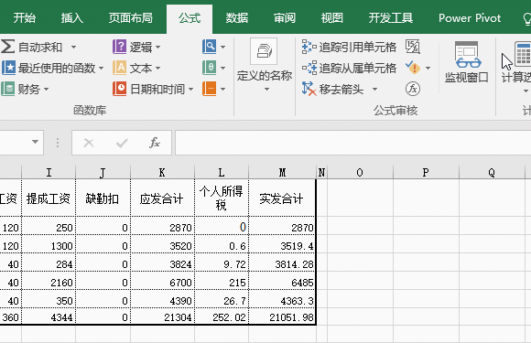The height and width of the screenshot is (343, 531).
Task: Click Remove Arrows (移去箭头) icon
Action: click(x=309, y=89)
